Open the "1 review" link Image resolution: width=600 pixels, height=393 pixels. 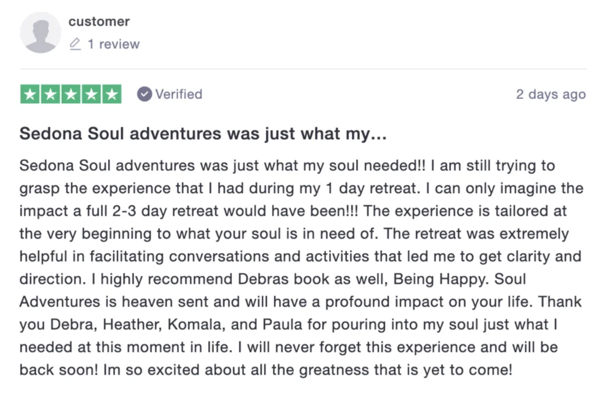[114, 44]
